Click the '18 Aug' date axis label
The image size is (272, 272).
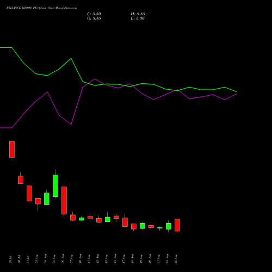[x=132, y=259]
